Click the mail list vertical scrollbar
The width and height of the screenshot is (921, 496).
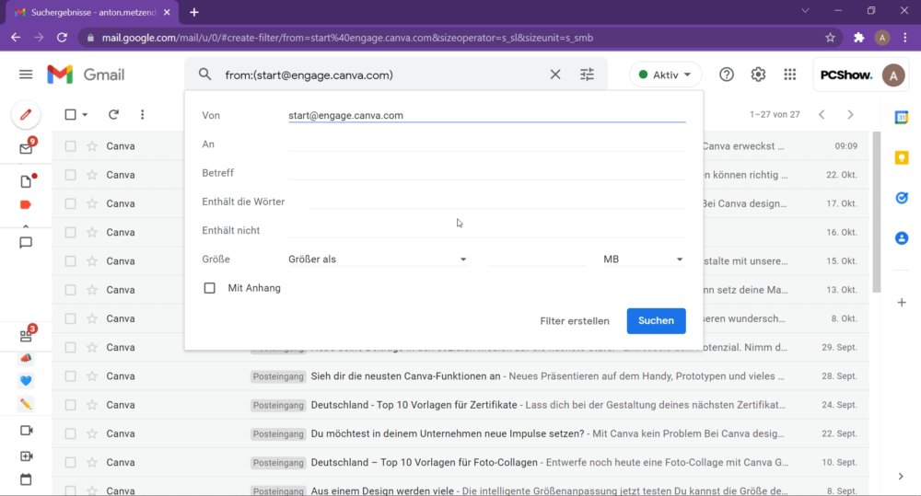pos(877,212)
